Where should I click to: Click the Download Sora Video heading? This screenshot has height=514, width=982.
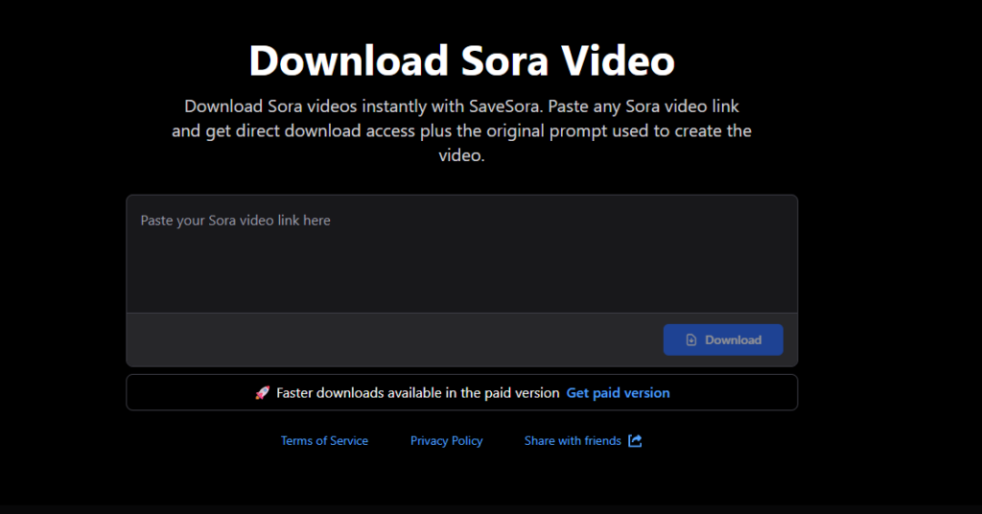click(461, 60)
